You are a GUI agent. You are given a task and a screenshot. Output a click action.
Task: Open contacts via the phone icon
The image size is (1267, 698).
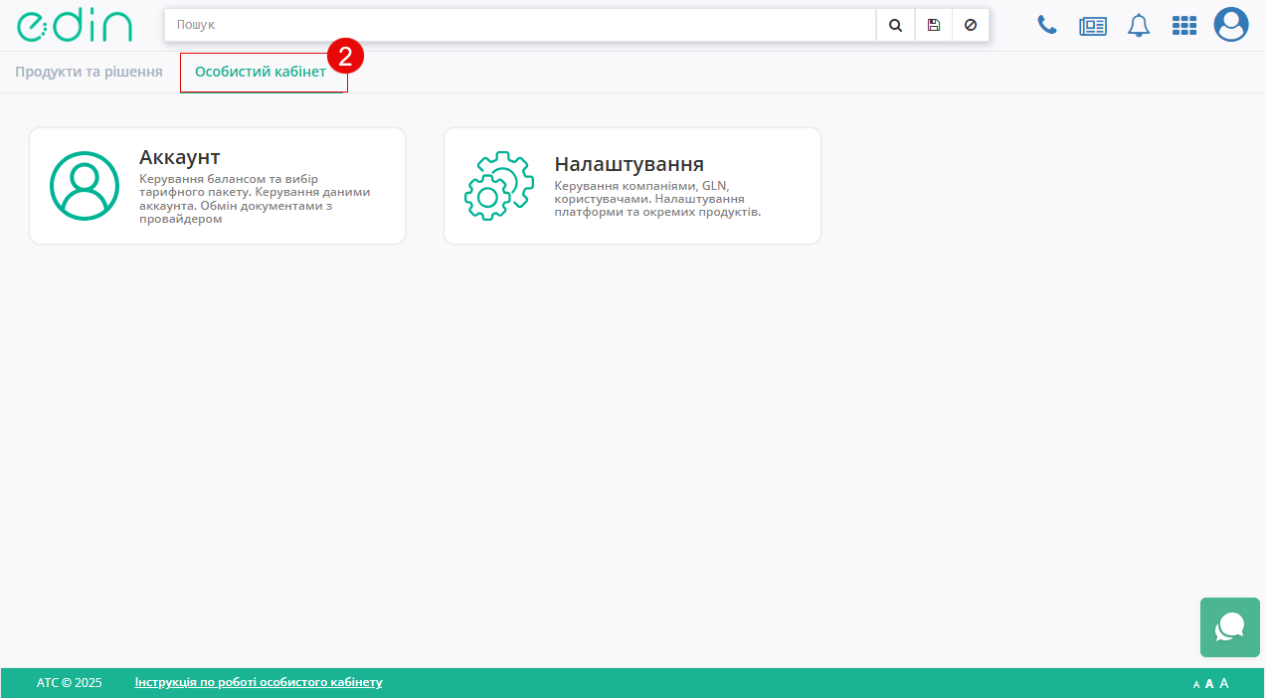1047,25
